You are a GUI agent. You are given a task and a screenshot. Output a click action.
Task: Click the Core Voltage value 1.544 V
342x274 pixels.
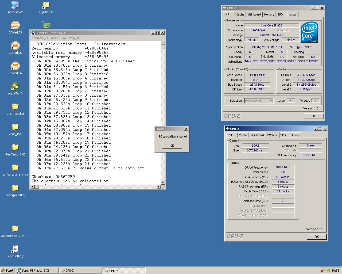point(290,40)
